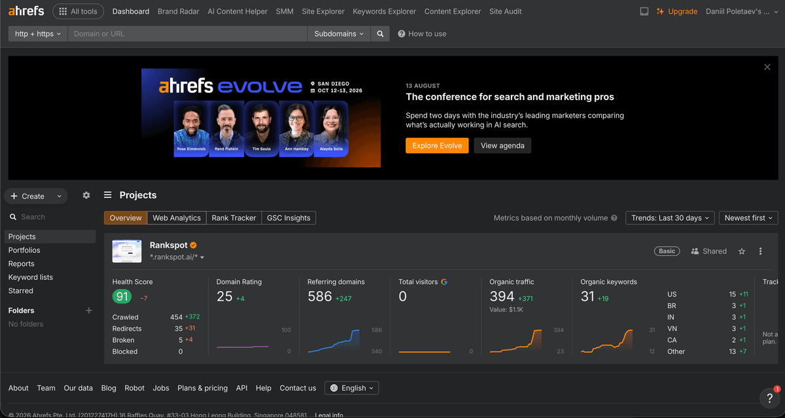Open the http + https protocol dropdown
This screenshot has height=418, width=785.
pyautogui.click(x=38, y=33)
